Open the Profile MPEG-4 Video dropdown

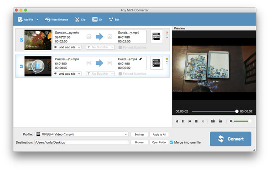82,134
